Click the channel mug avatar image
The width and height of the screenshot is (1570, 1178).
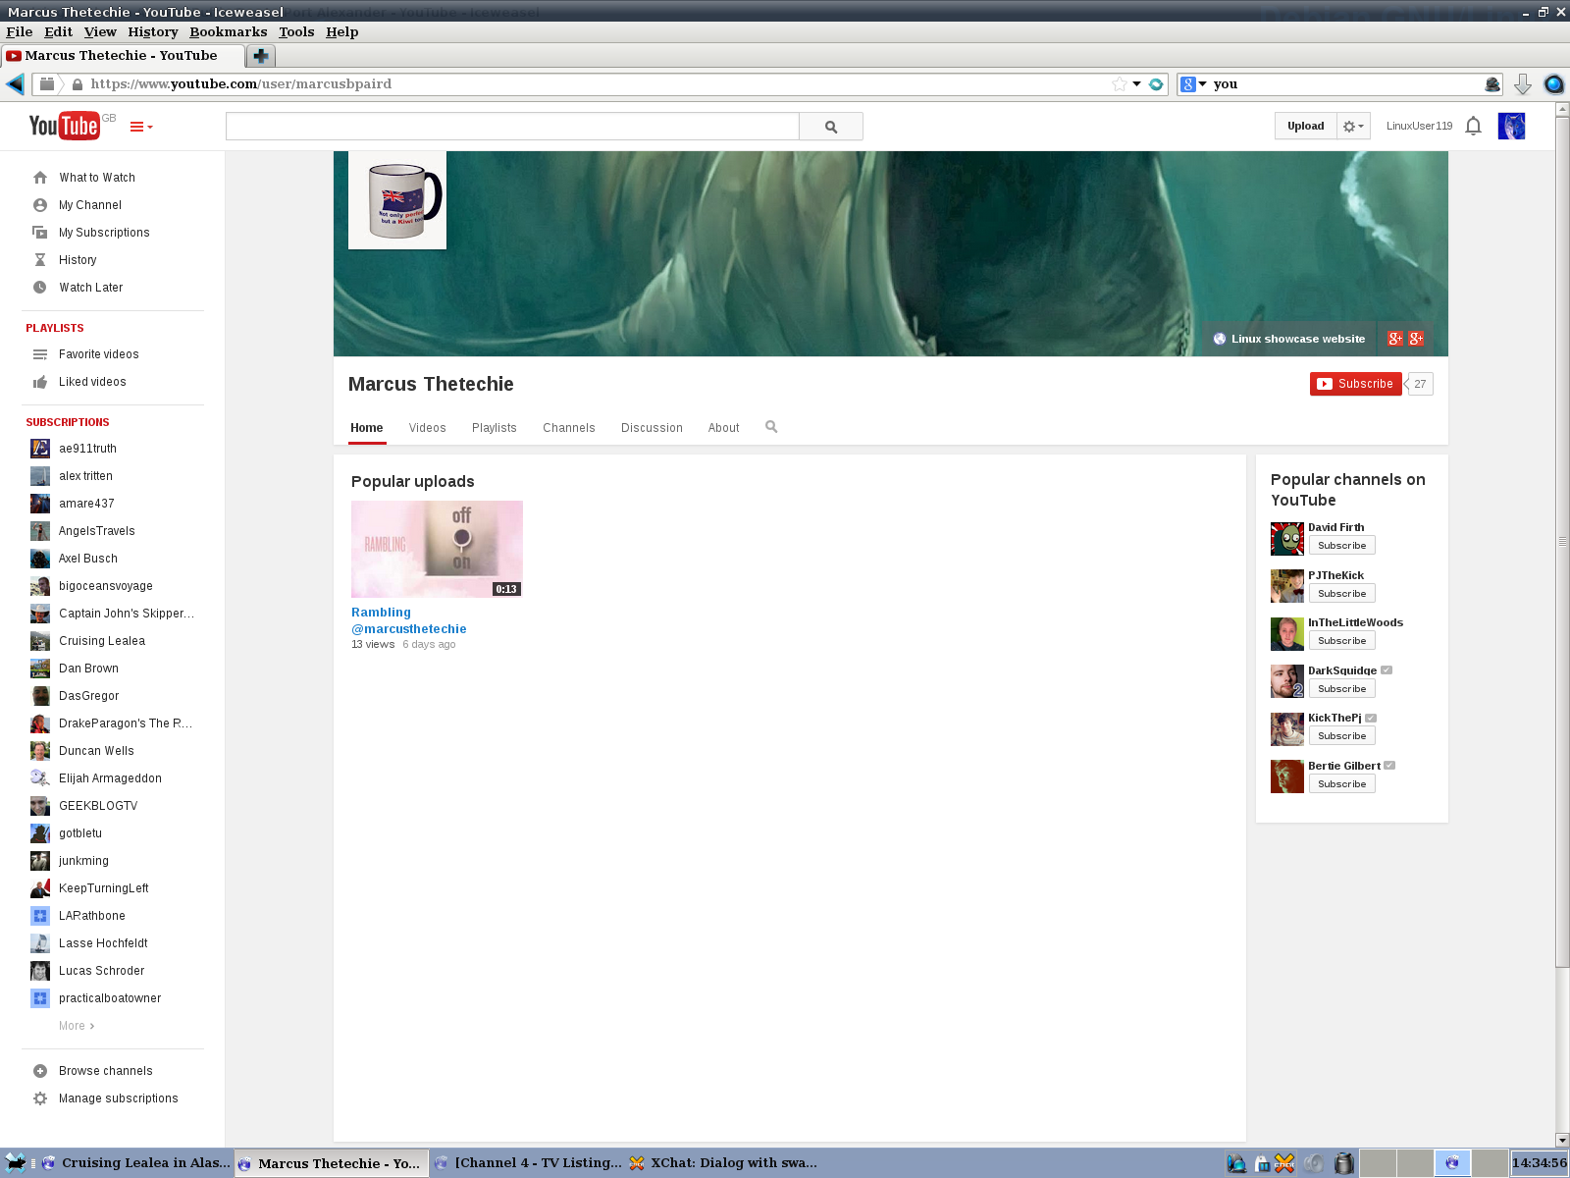397,200
